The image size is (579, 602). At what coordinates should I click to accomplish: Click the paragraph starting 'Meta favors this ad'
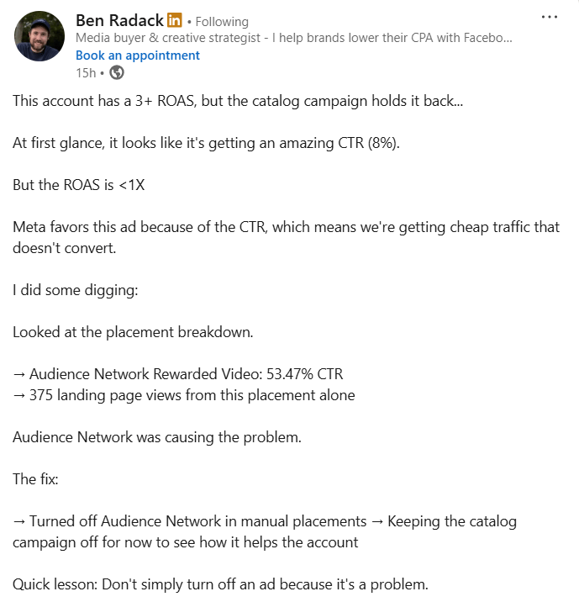point(286,237)
